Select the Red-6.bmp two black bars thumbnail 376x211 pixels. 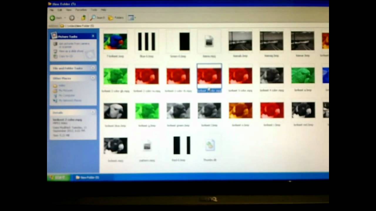tap(178, 145)
